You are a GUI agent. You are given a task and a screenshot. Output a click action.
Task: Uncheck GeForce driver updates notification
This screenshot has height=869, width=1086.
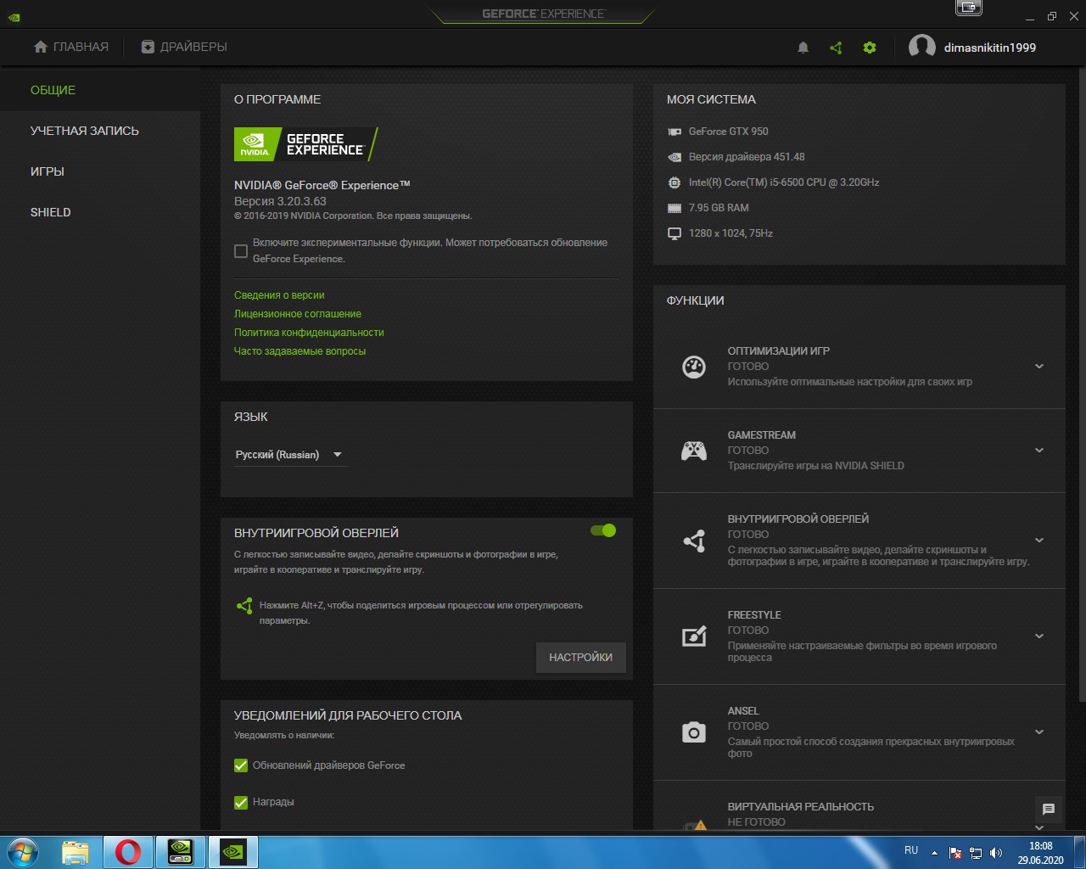tap(241, 765)
